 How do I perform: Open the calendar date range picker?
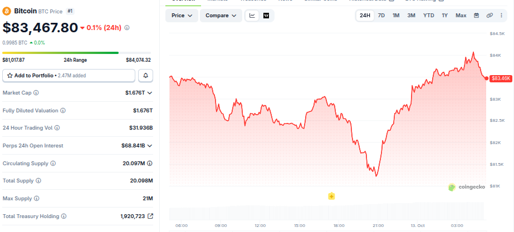[x=476, y=16]
